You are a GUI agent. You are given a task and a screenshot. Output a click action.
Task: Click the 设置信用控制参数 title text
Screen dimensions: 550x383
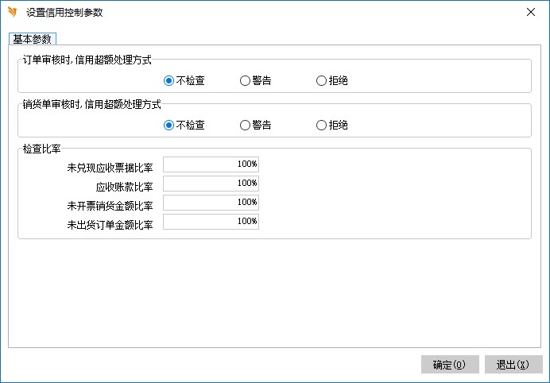coord(64,13)
